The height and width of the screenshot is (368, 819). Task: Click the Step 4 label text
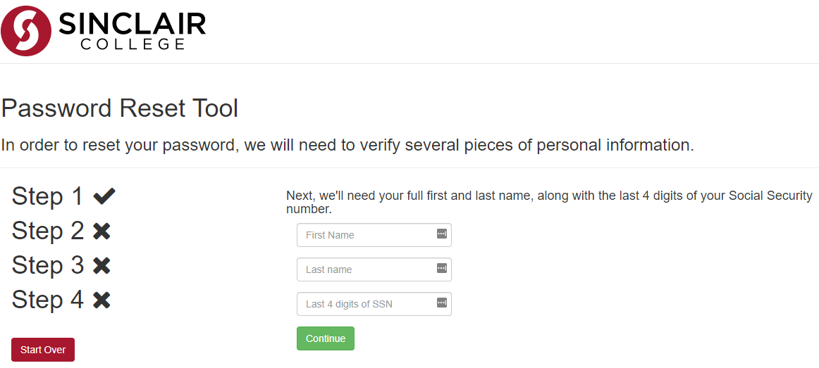pyautogui.click(x=47, y=300)
